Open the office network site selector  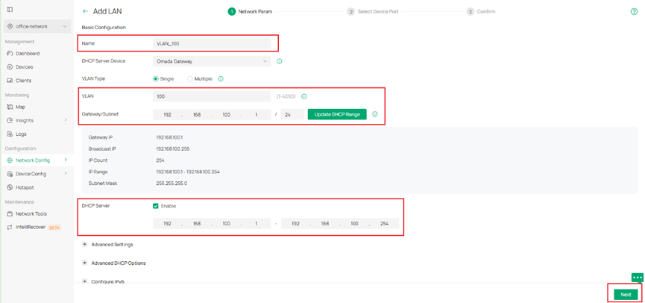click(x=37, y=26)
